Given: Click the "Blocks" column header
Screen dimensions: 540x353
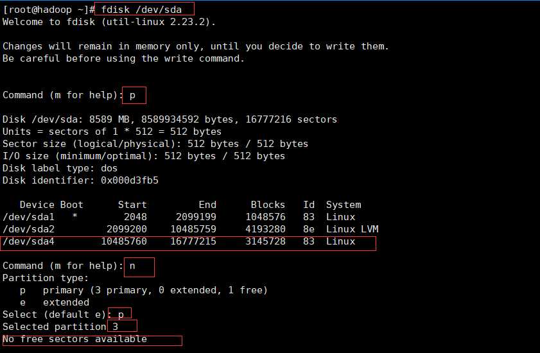Looking at the screenshot, I should (268, 205).
